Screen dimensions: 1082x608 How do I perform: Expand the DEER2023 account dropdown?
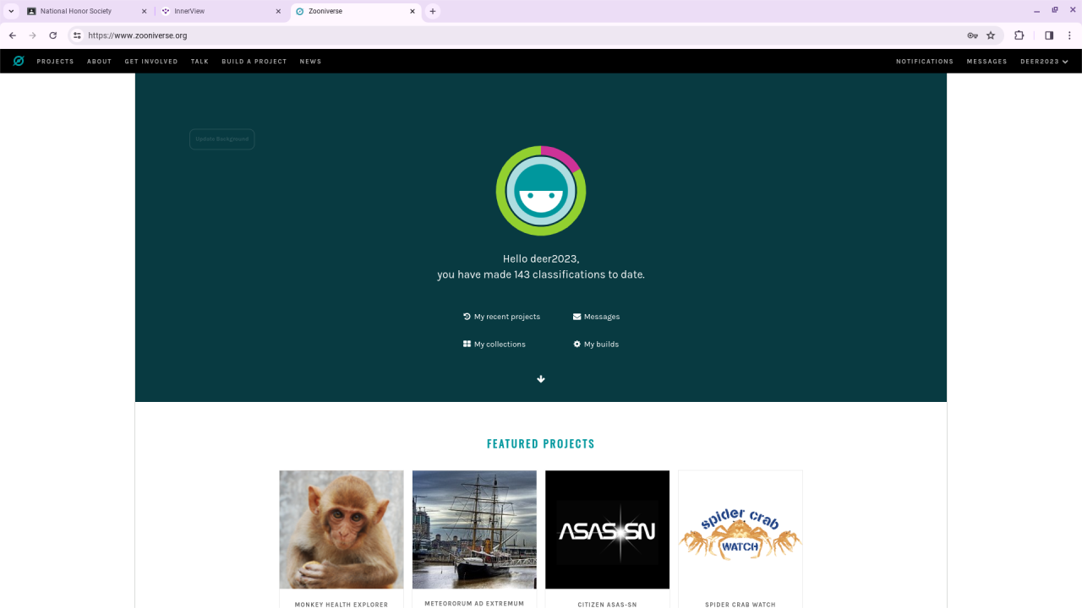tap(1044, 62)
